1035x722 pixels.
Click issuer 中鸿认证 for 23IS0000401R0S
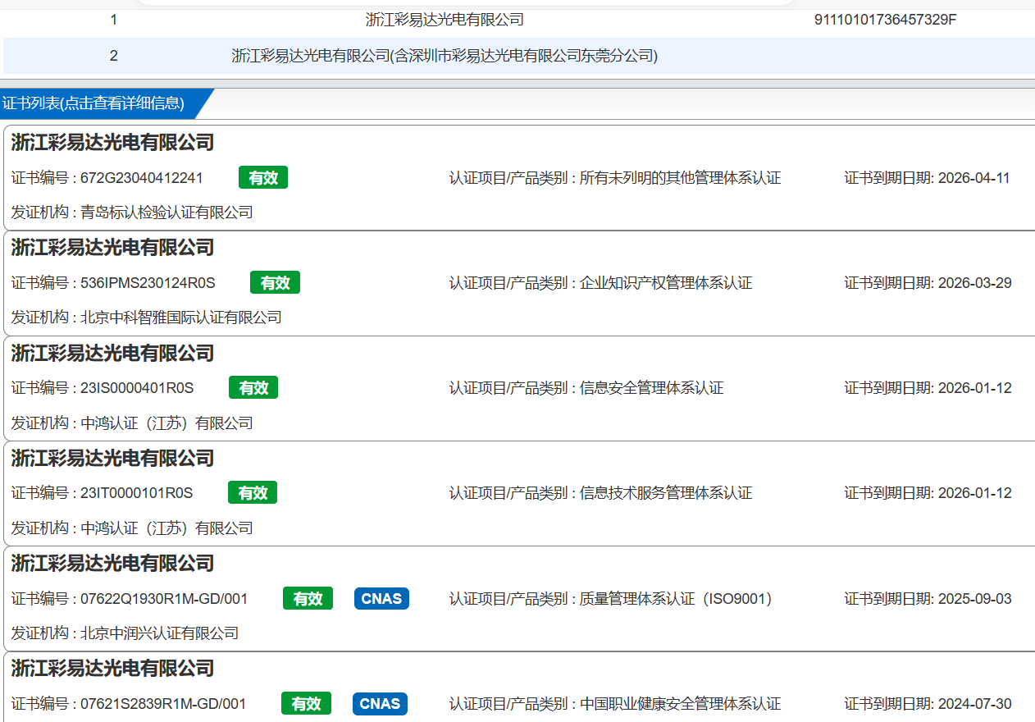pos(166,423)
